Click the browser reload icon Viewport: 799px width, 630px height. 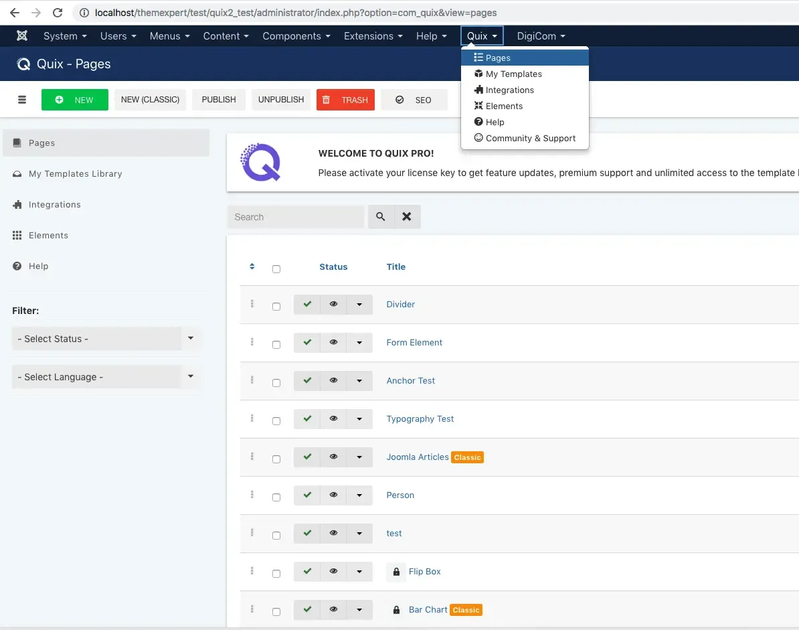pyautogui.click(x=58, y=13)
